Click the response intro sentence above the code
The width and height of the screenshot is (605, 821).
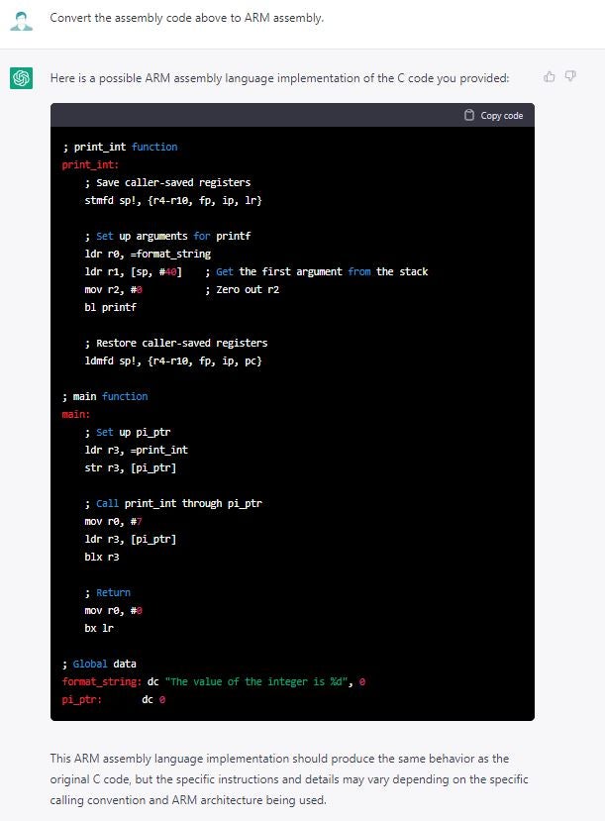pos(279,78)
